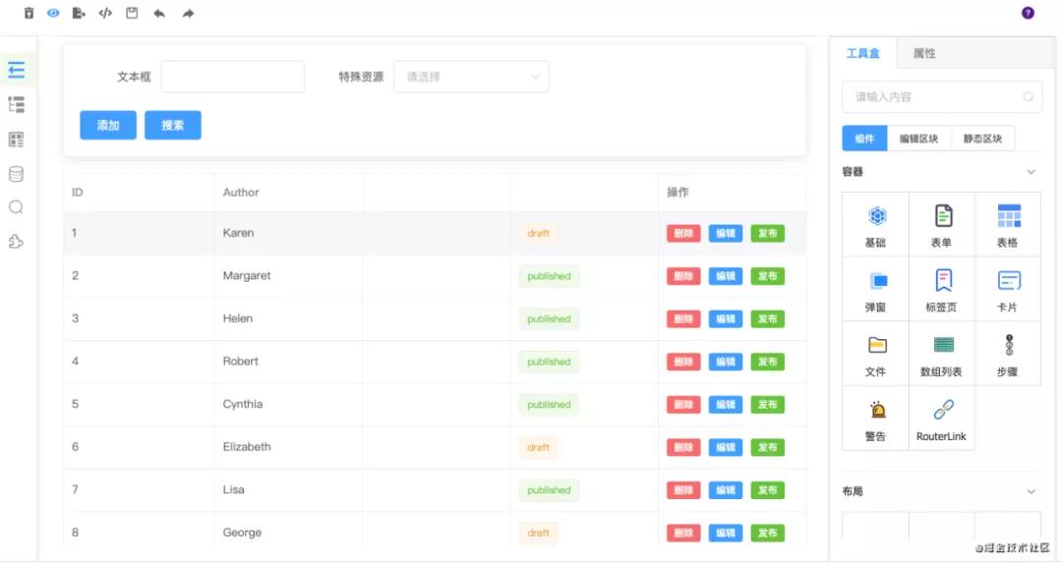Click the 搜索 button
Image resolution: width=1062 pixels, height=563 pixels.
[173, 125]
